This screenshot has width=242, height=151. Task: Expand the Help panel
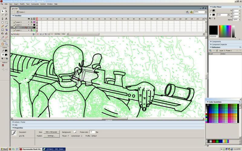click(13, 125)
